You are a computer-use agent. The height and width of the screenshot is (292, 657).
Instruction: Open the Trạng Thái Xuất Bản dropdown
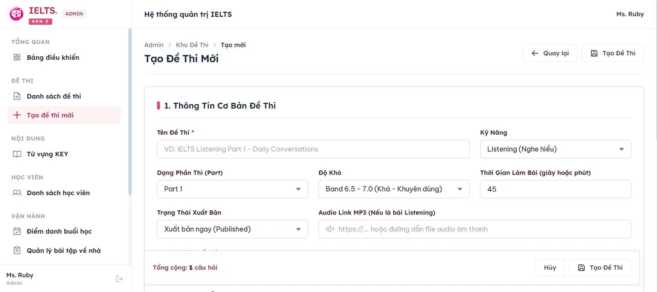coord(232,229)
